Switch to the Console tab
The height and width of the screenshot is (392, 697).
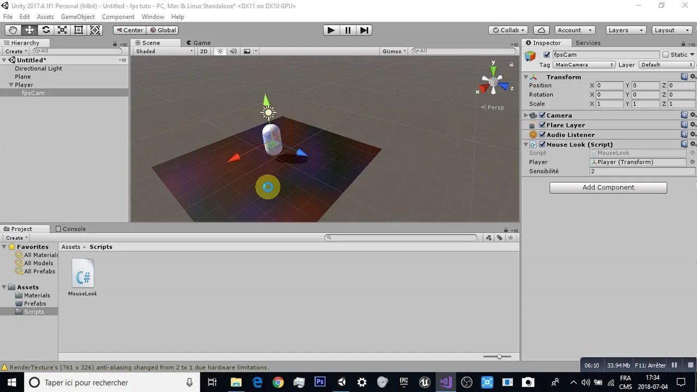(x=70, y=229)
